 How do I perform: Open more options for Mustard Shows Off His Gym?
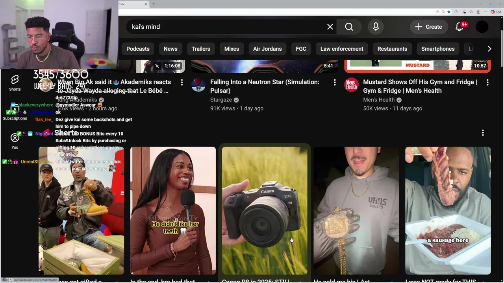tap(487, 82)
